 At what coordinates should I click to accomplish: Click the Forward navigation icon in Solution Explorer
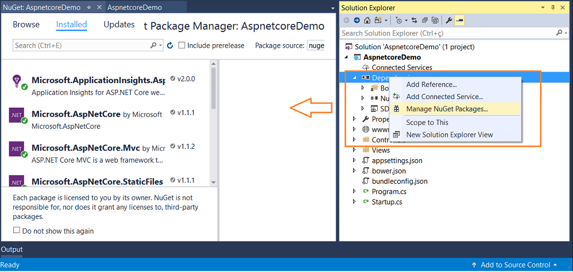(x=357, y=21)
